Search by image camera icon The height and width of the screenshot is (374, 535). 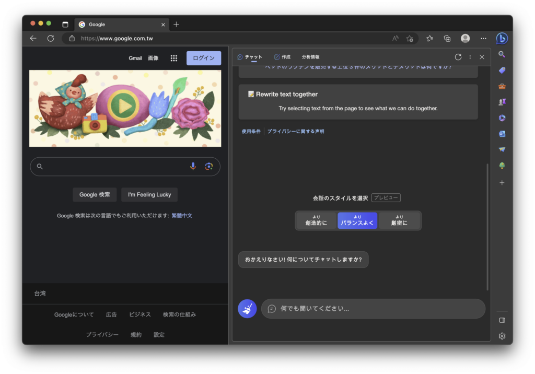[209, 166]
